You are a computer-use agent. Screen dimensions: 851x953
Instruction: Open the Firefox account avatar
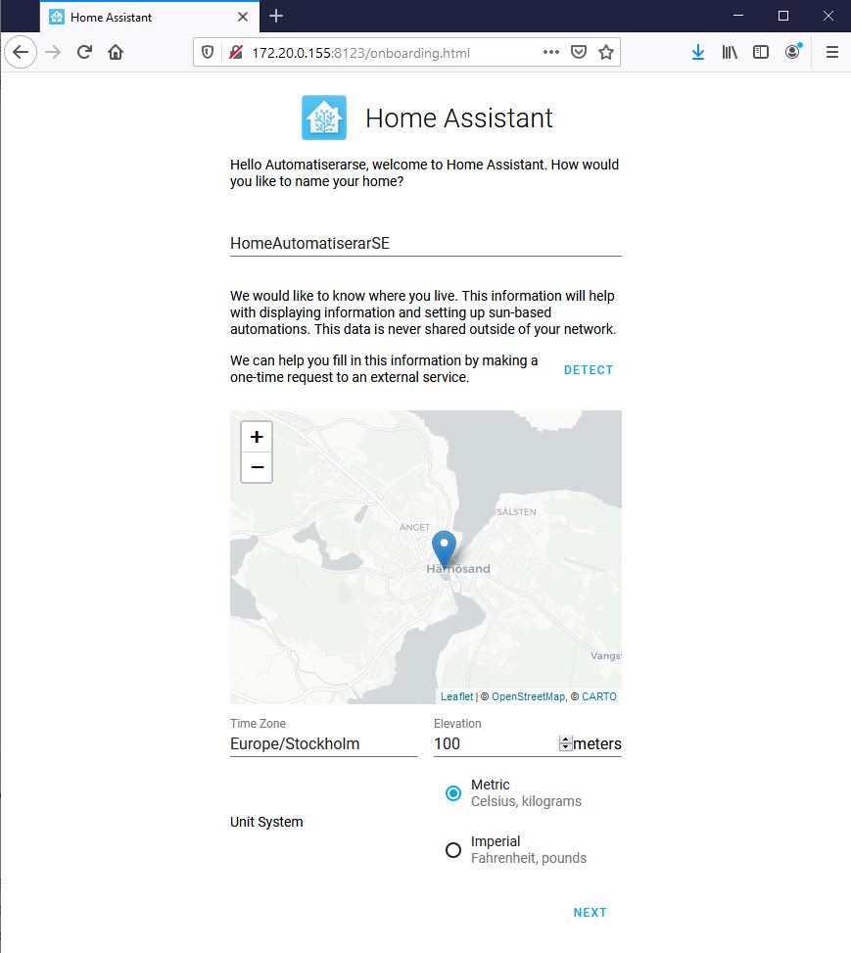pos(792,52)
